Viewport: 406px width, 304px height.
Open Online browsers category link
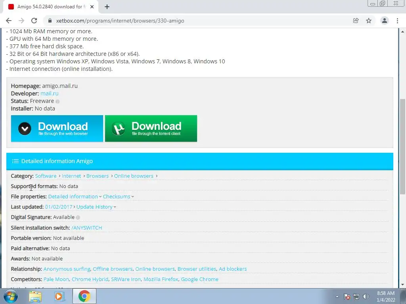tap(134, 176)
